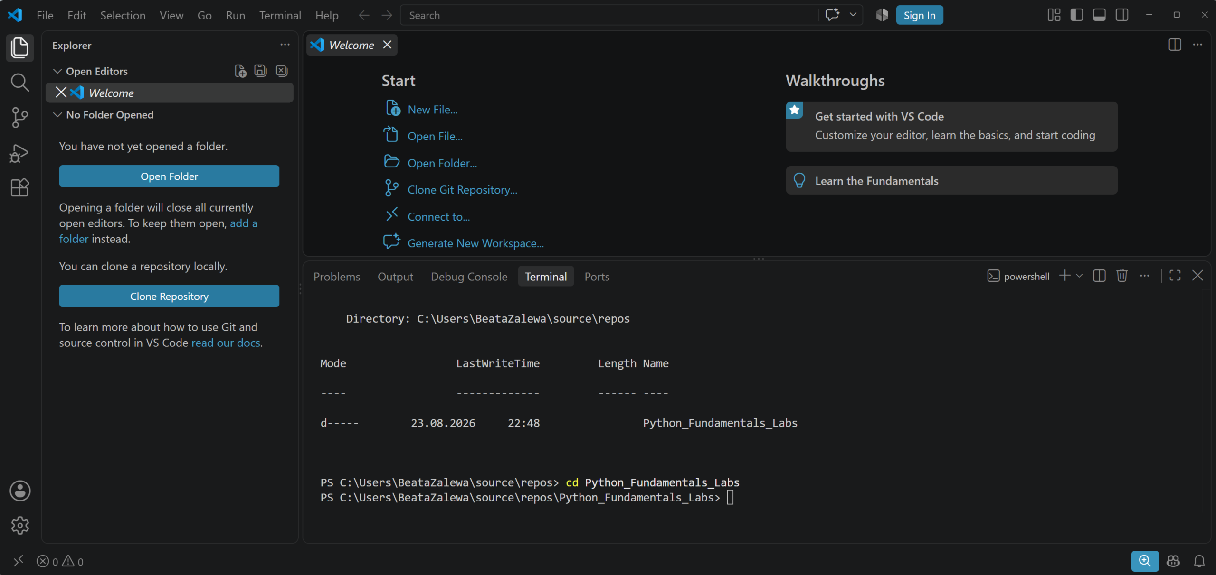Screen dimensions: 1216x575
Task: Toggle the primary side bar visibility
Action: click(1077, 15)
